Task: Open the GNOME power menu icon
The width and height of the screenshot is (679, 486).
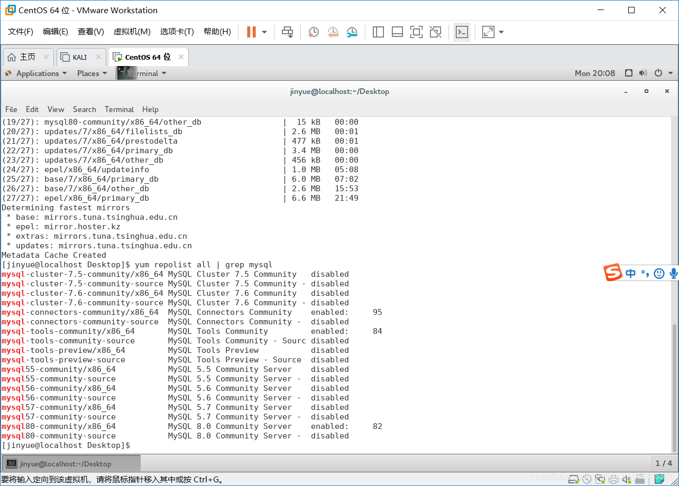Action: click(x=658, y=73)
